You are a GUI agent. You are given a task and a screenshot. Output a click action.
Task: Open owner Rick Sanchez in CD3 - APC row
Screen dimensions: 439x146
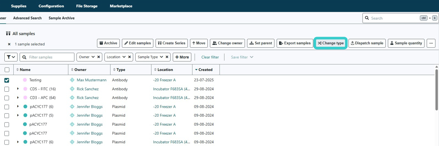coord(88,98)
